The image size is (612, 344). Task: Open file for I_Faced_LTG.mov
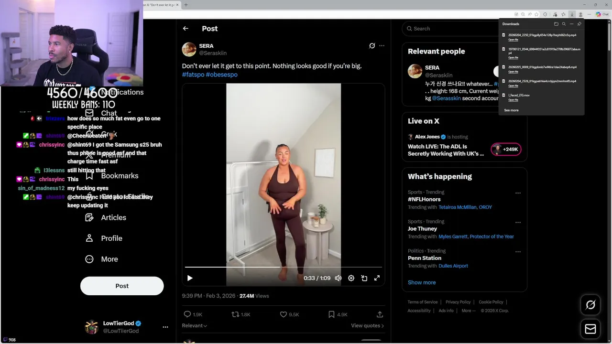513,100
